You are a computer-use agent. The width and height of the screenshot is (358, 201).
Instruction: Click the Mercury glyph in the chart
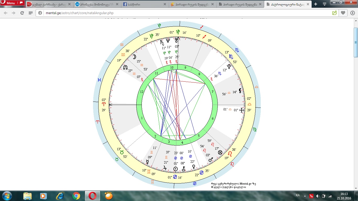(148, 162)
